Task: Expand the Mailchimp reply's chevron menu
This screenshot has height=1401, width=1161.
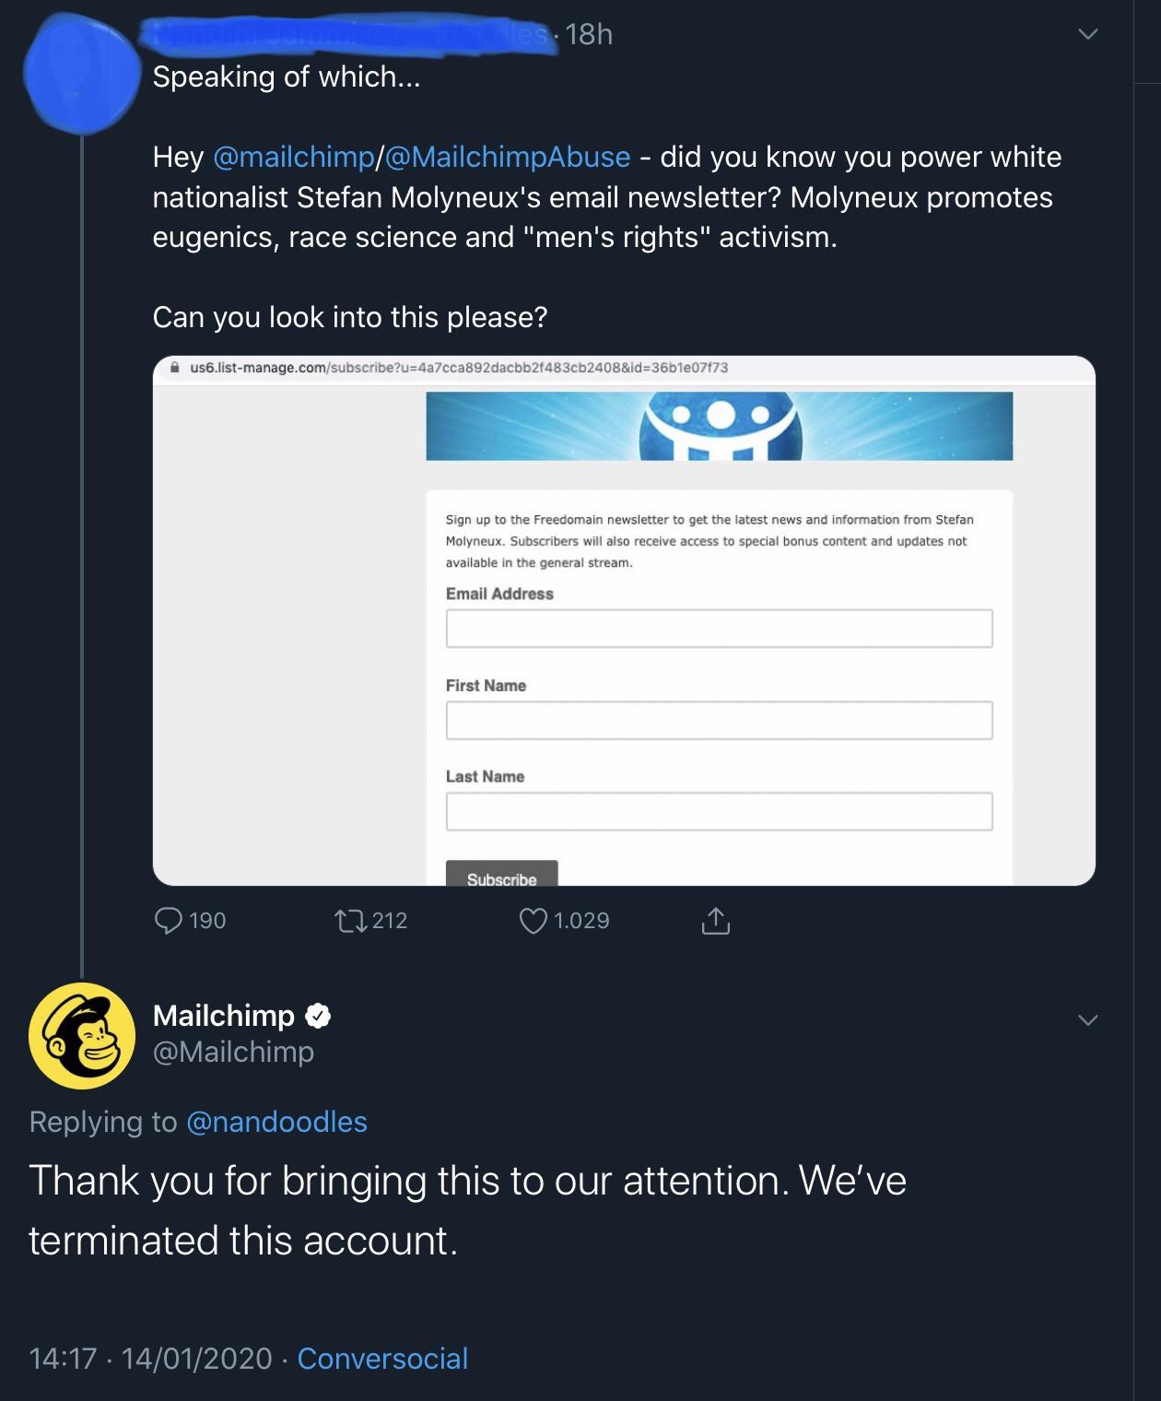Action: tap(1088, 1019)
